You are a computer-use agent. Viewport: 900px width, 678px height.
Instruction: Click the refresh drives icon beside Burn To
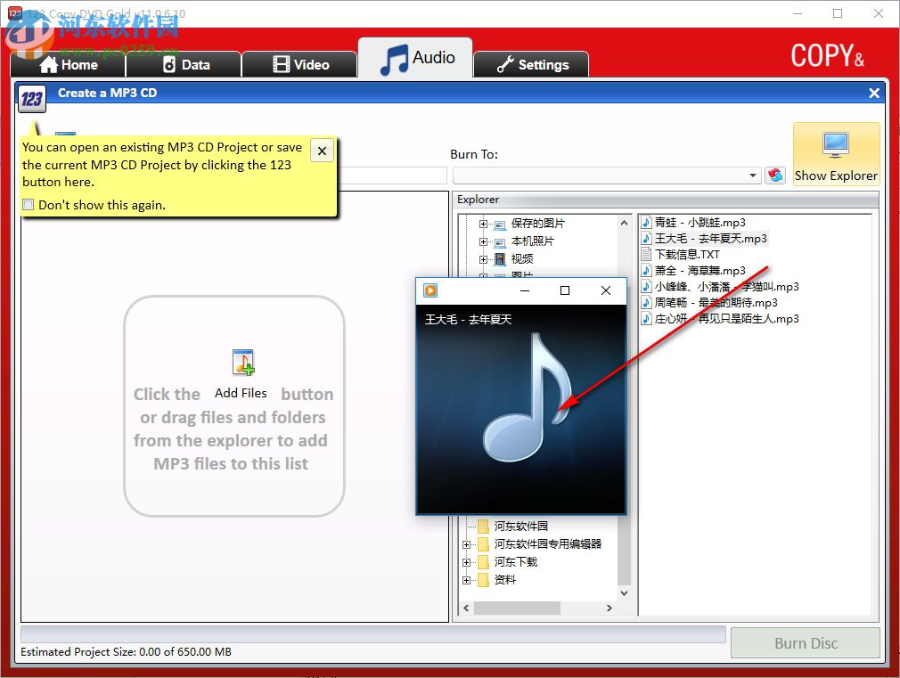click(775, 176)
